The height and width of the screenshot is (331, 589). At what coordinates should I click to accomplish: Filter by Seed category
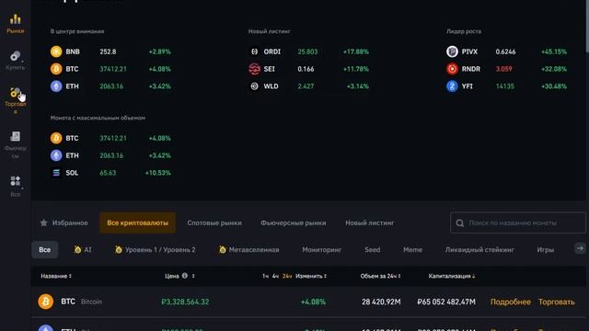[372, 249]
